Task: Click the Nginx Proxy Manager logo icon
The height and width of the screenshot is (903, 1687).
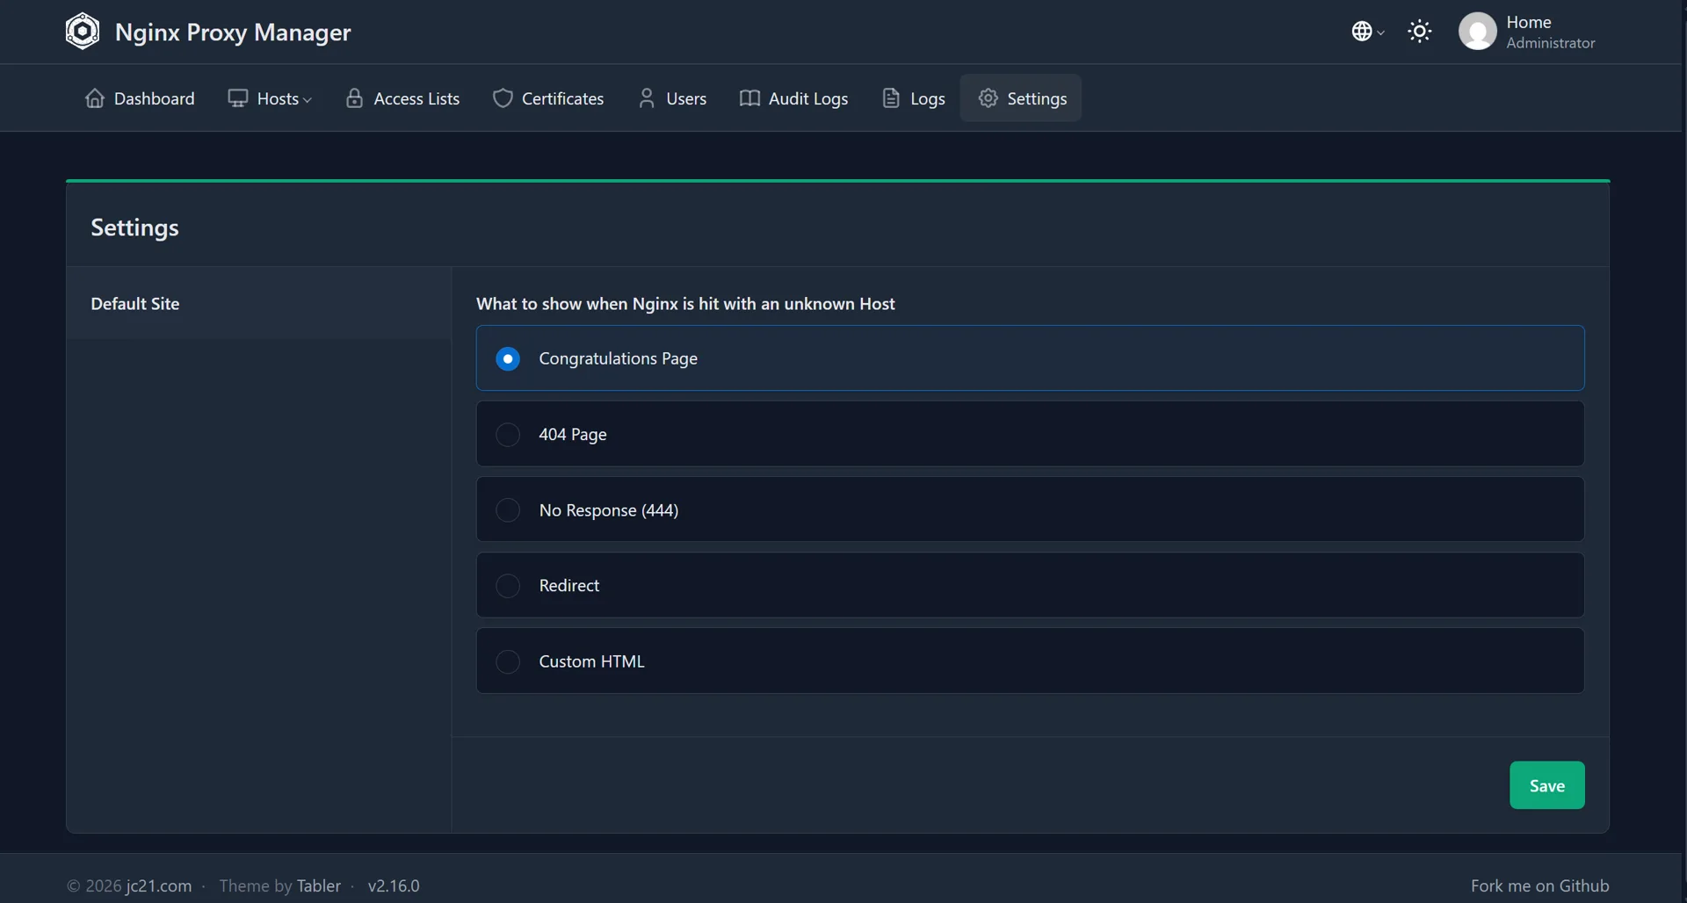Action: tap(83, 32)
